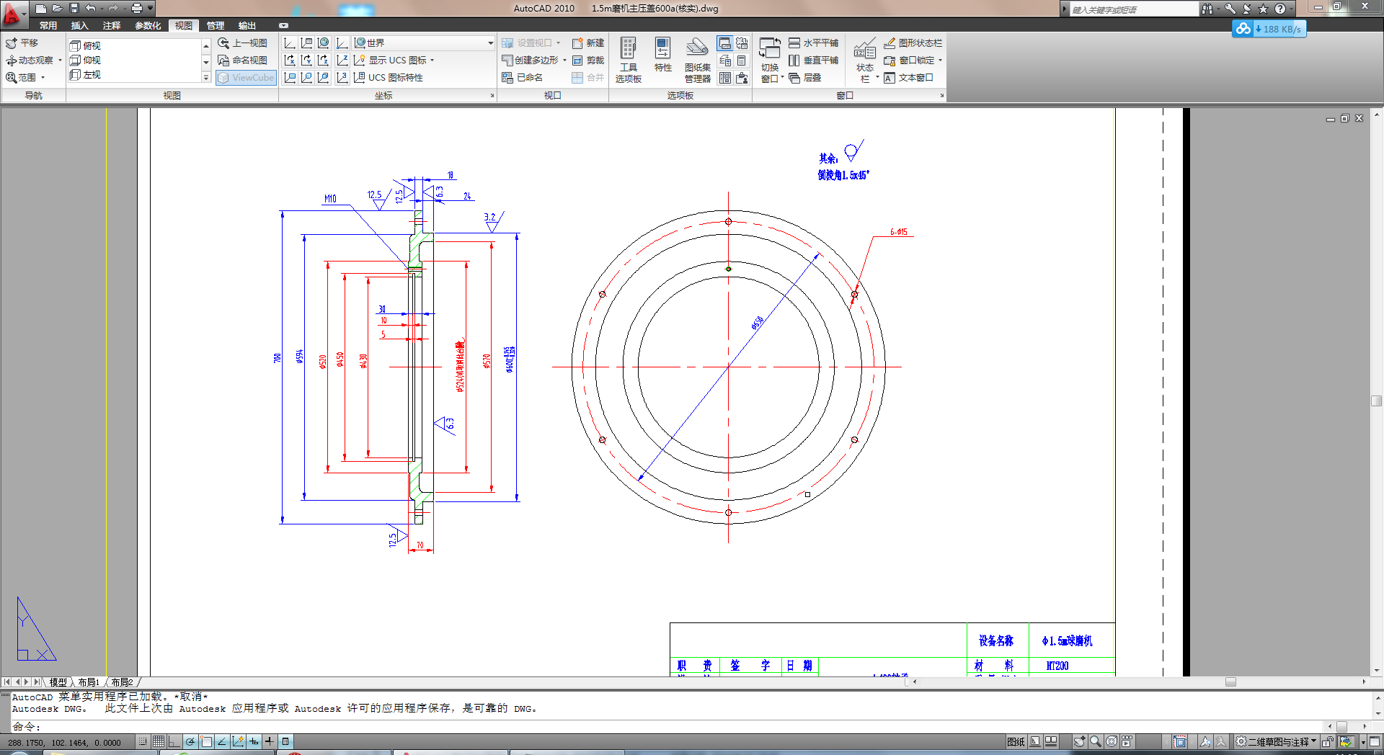Activate the 动态观察 orbit tool
Image resolution: width=1384 pixels, height=755 pixels.
[x=35, y=59]
